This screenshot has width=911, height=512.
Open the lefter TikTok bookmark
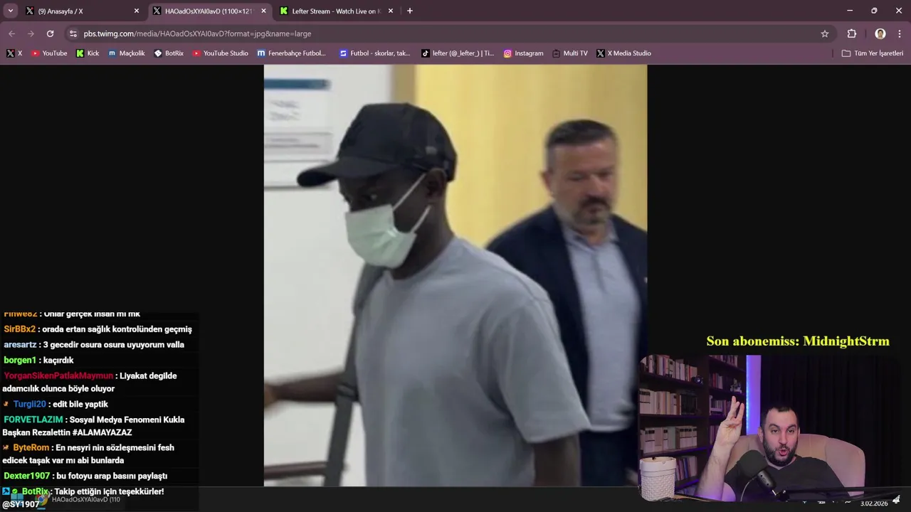(x=458, y=53)
